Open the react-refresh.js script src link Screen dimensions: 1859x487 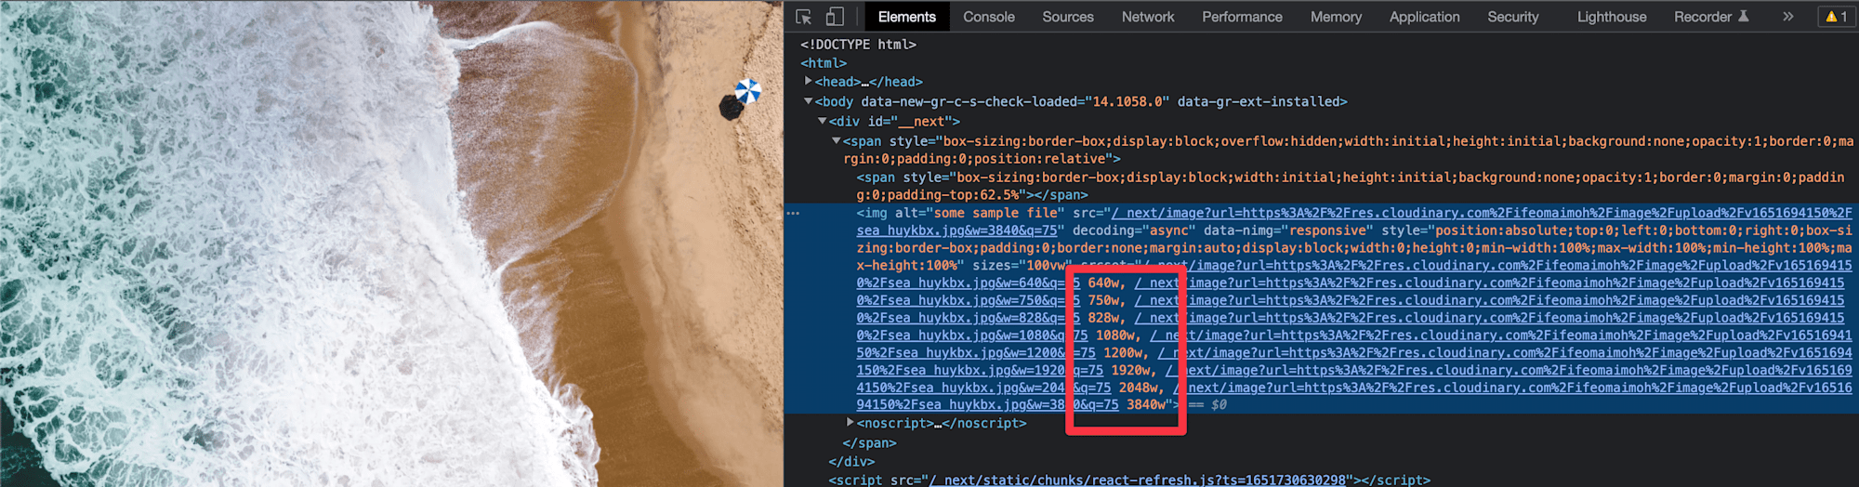coord(1138,480)
